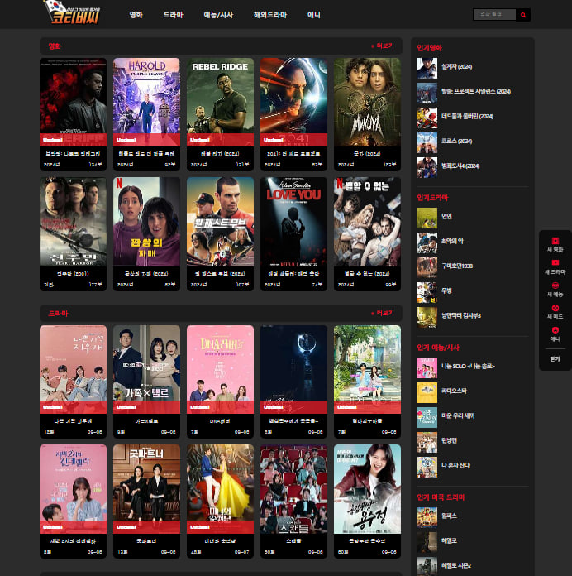Image resolution: width=572 pixels, height=576 pixels.
Task: Open the 굿파트너 drama poster
Action: pos(146,489)
